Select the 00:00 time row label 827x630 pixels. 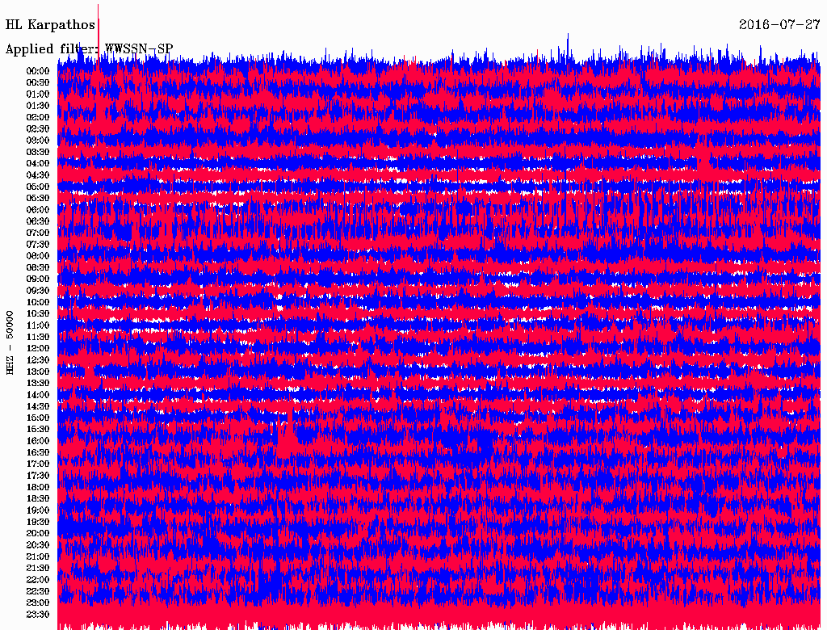[x=38, y=71]
